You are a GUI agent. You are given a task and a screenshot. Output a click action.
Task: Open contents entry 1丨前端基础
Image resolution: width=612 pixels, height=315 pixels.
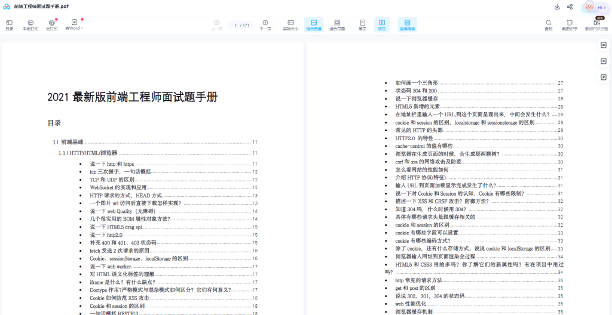[155, 143]
